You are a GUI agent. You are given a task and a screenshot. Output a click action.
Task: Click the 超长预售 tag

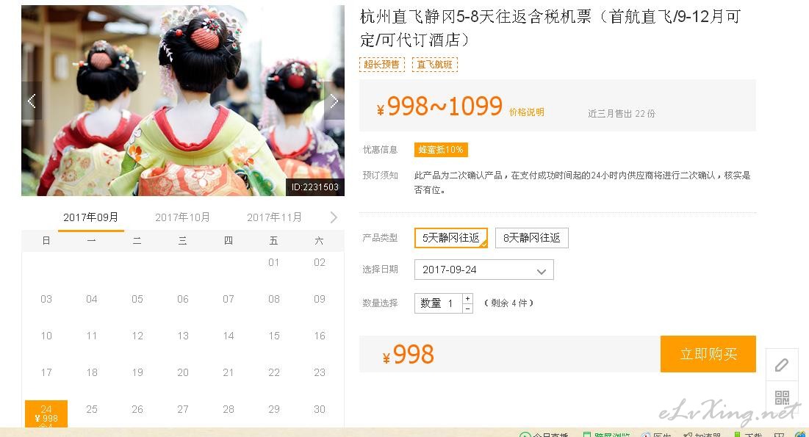(382, 65)
